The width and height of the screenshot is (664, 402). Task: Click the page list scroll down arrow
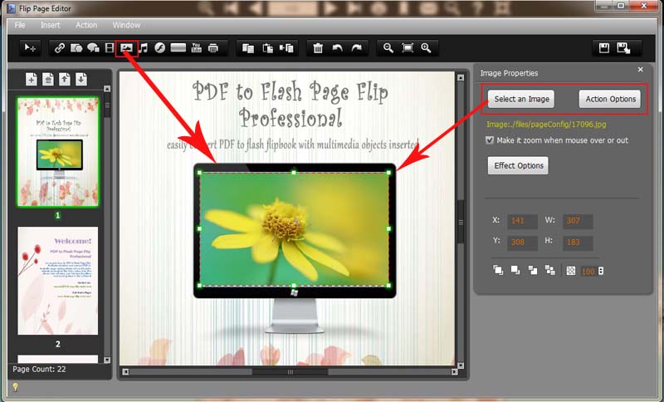click(x=107, y=360)
